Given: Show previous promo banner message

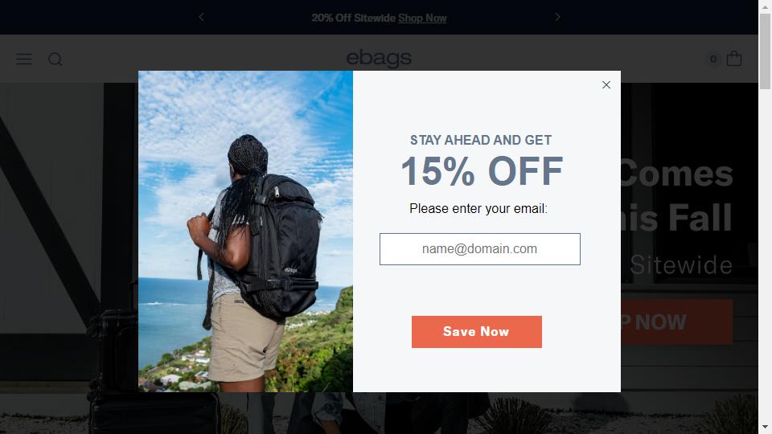Looking at the screenshot, I should [x=201, y=17].
